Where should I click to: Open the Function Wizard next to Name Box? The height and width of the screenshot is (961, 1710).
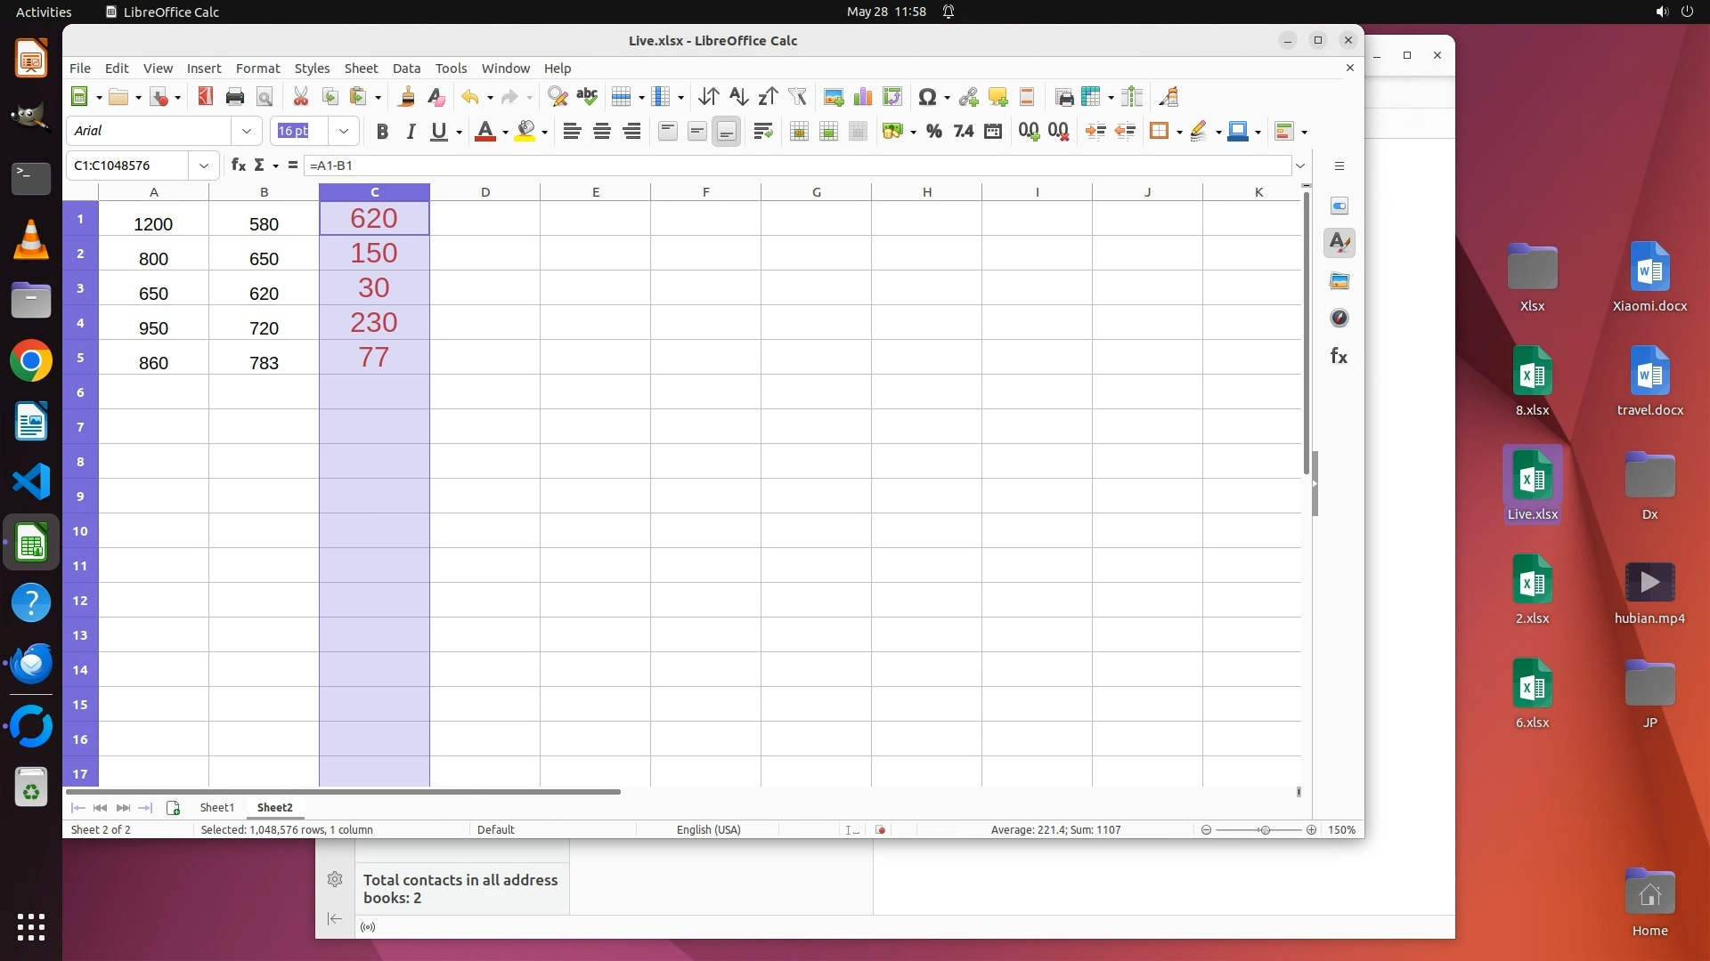[x=238, y=166]
